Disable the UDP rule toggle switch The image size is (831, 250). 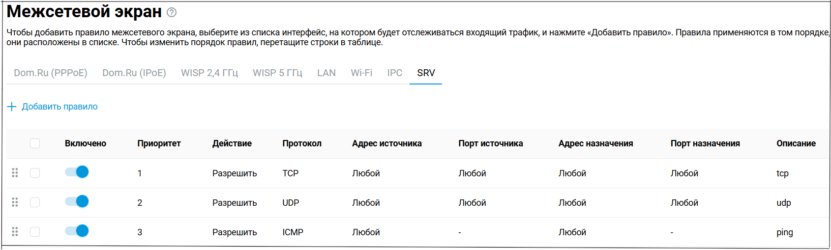[77, 201]
